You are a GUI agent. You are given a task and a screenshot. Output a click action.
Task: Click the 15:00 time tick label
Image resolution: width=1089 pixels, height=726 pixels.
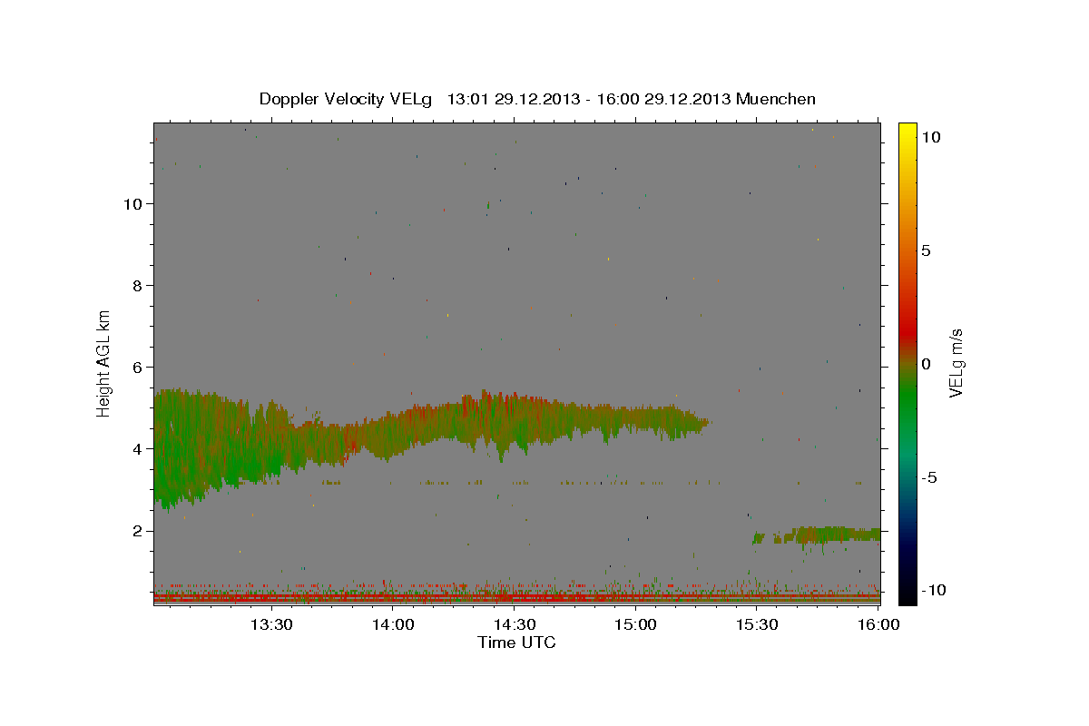(636, 624)
